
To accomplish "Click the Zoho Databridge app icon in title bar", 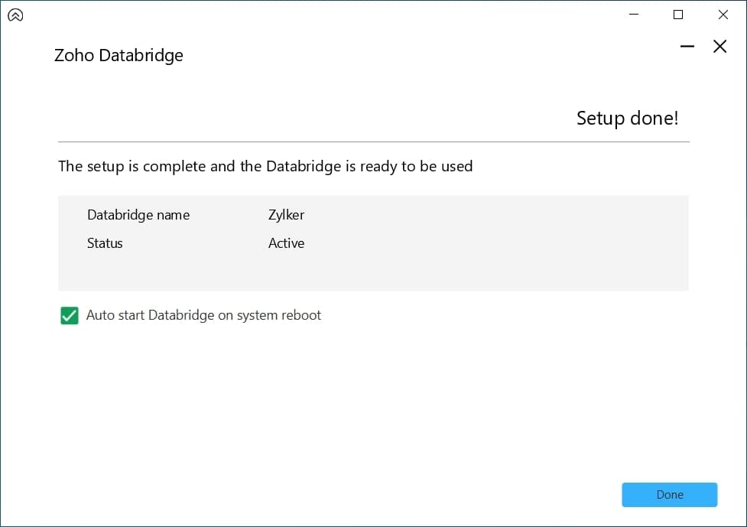I will 15,15.
